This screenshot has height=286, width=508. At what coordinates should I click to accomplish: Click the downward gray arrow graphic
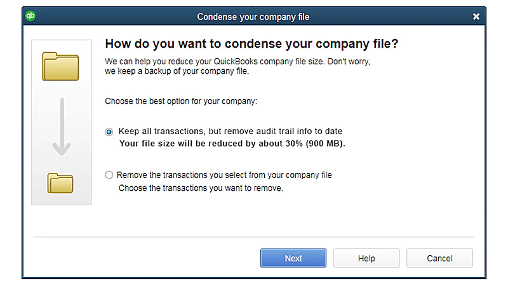62,126
